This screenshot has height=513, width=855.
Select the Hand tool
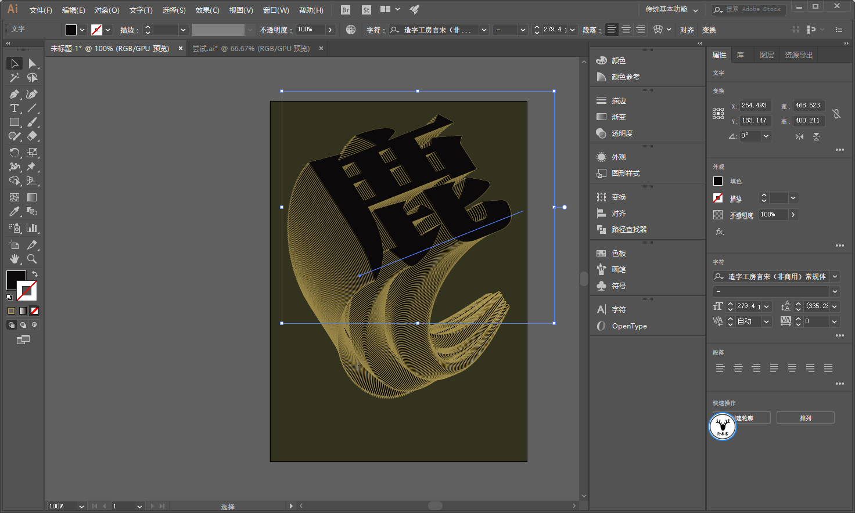click(x=15, y=259)
